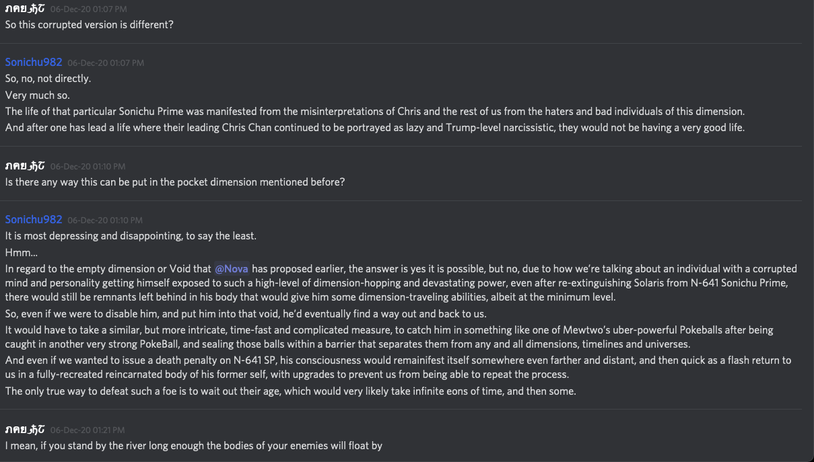Click the Sonichu982 username on the 01:07 PM message
The width and height of the screenshot is (814, 462).
pos(34,62)
